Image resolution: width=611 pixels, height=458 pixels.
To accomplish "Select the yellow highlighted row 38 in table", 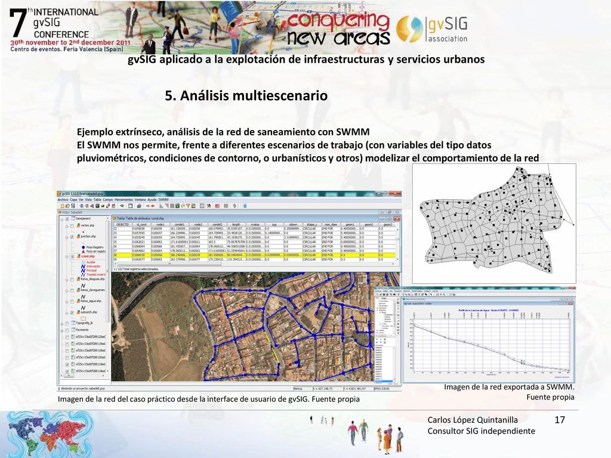I will (255, 255).
